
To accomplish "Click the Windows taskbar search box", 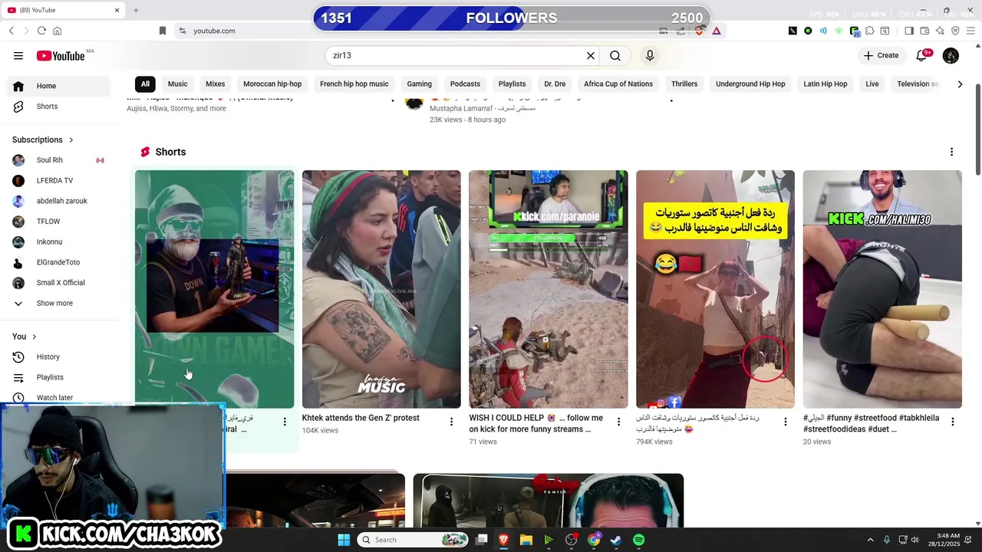I will 413,540.
